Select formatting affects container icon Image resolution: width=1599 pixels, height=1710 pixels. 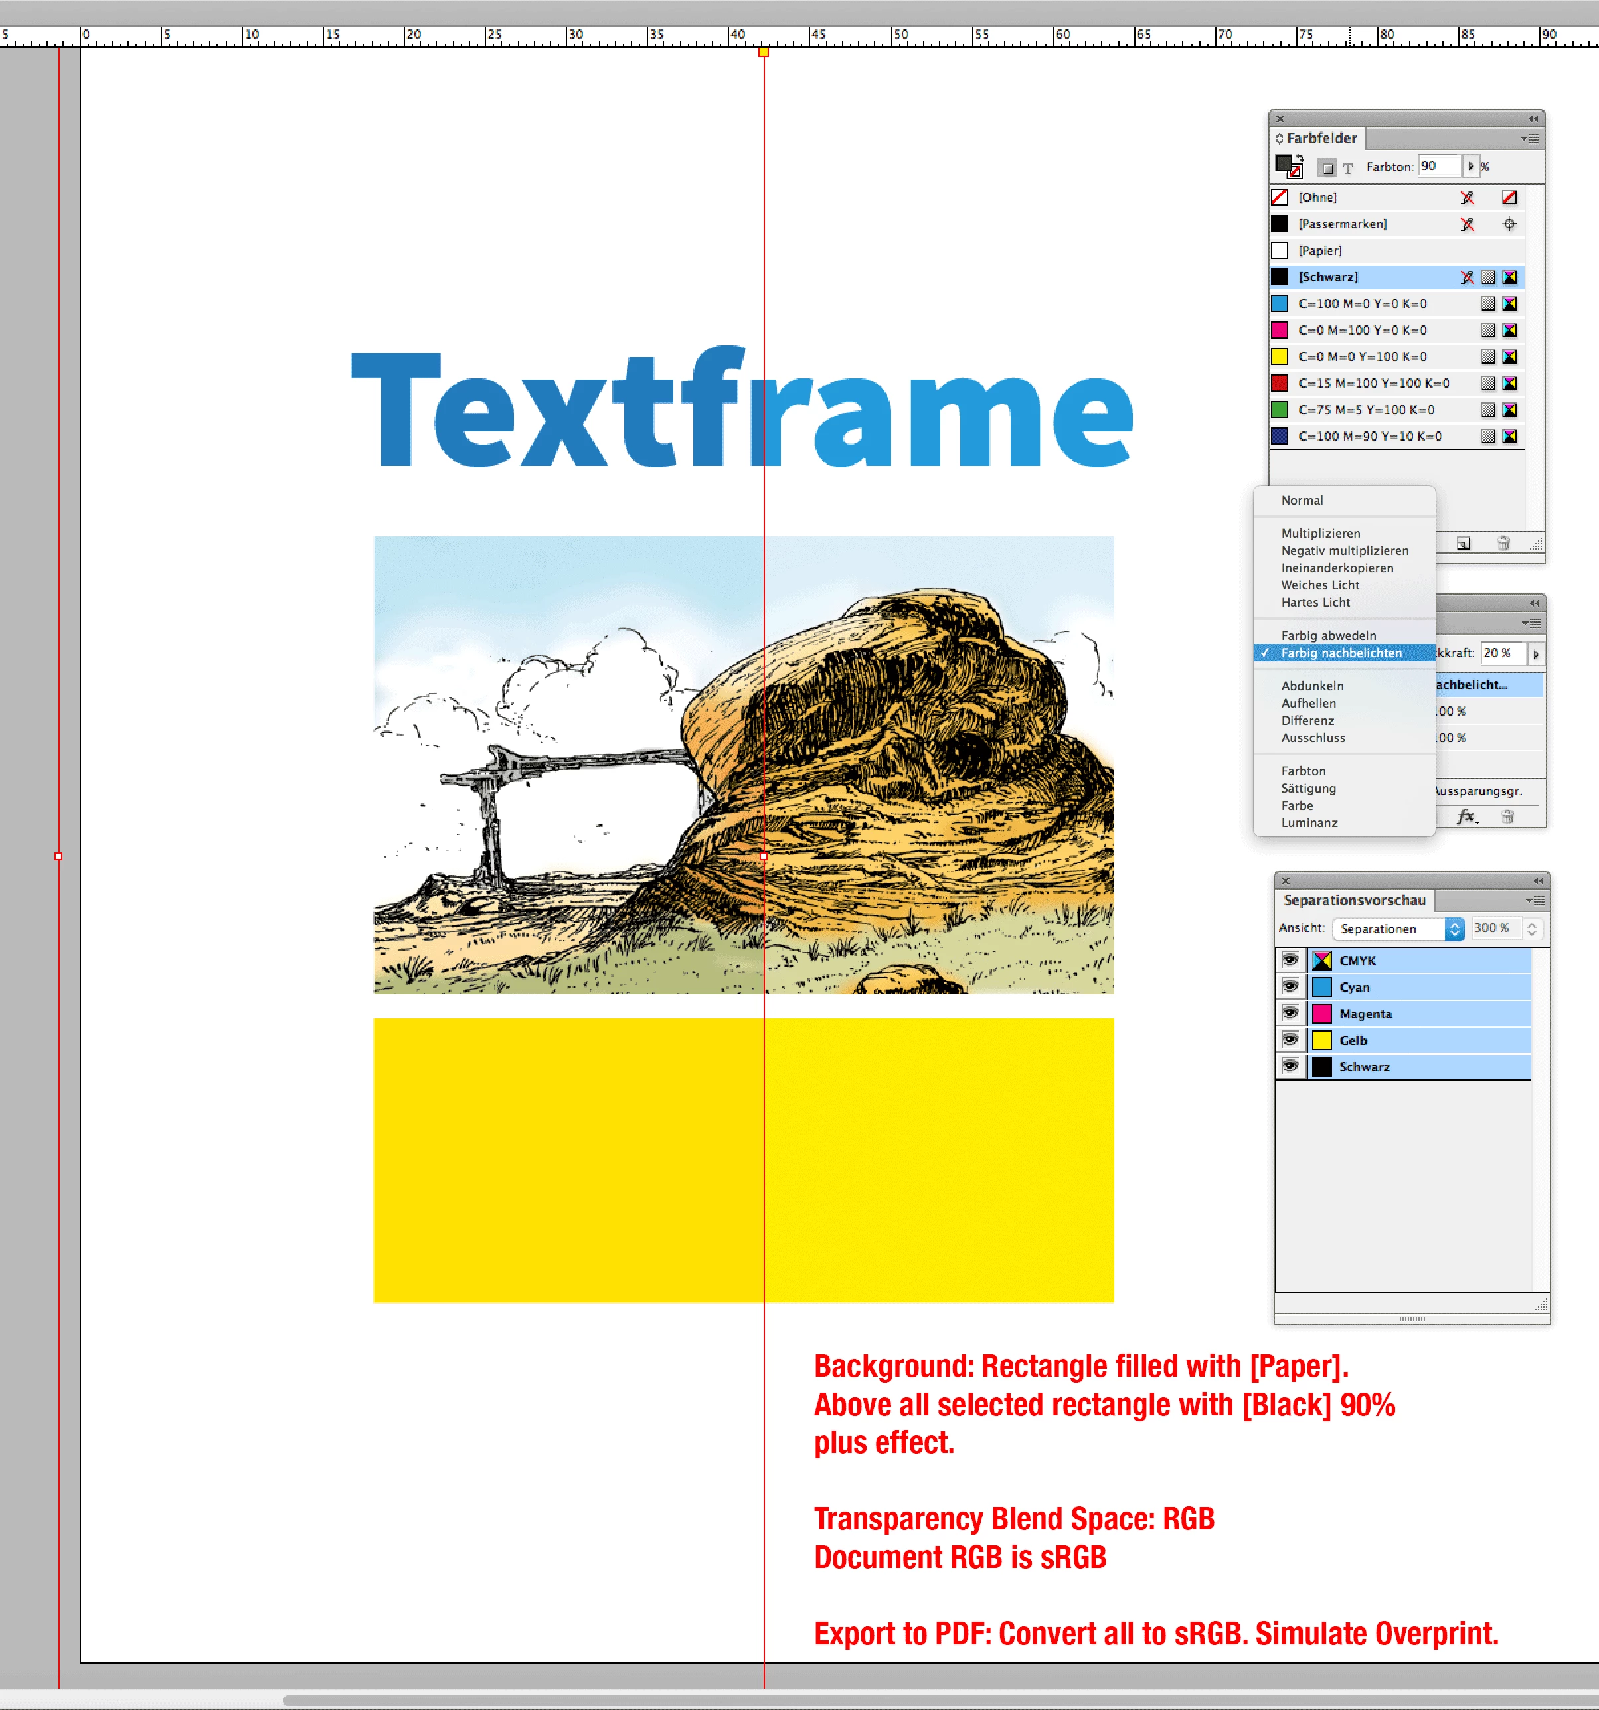pyautogui.click(x=1328, y=168)
